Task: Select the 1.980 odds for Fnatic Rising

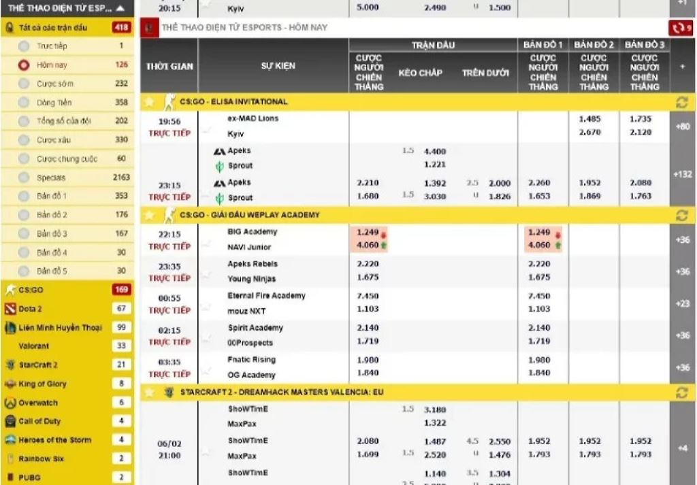Action: pos(368,360)
